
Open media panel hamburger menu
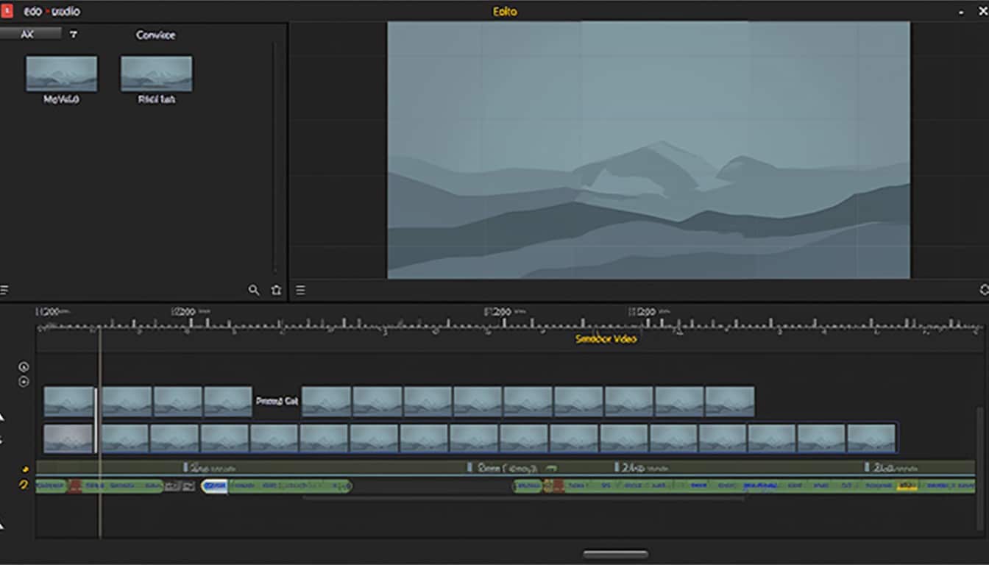(4, 290)
